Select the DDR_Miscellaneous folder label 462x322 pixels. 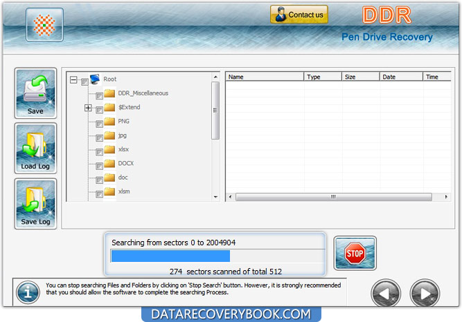143,93
